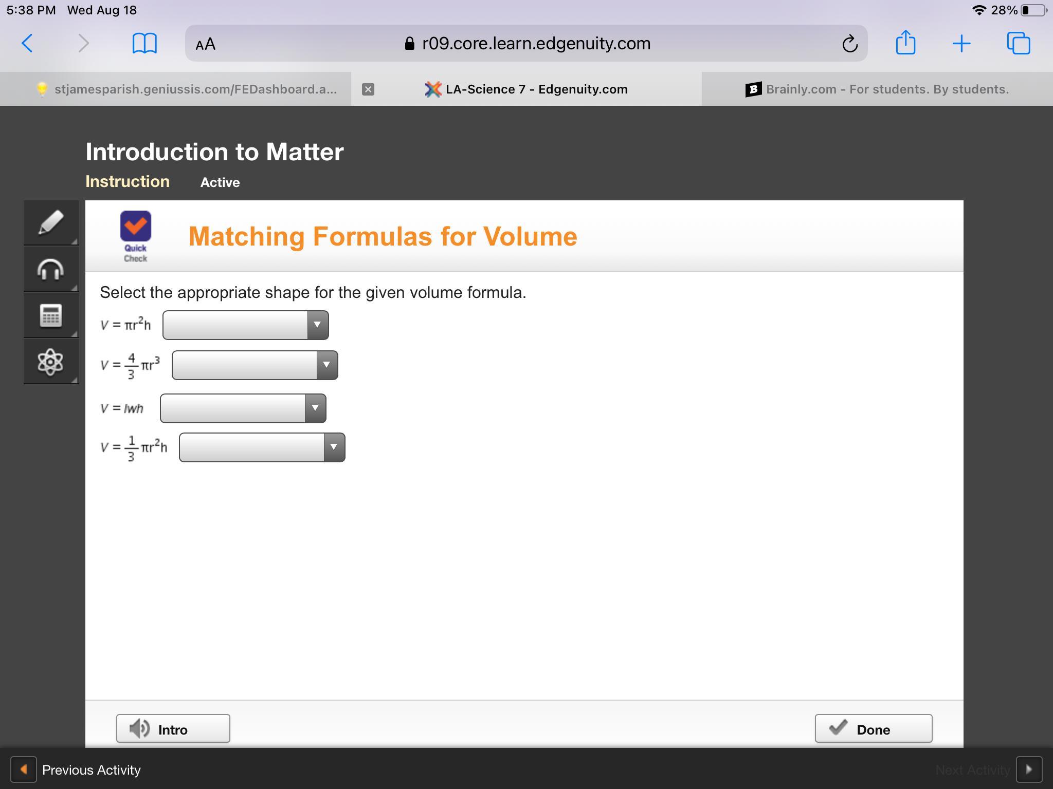Open dropdown for V = πr²h formula
Viewport: 1053px width, 789px height.
click(x=246, y=325)
